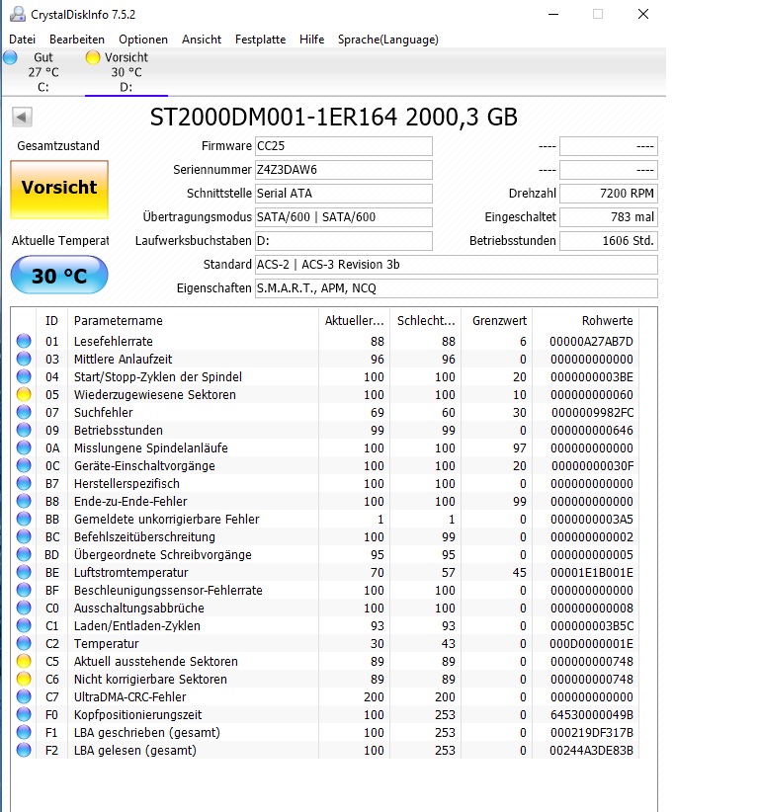The width and height of the screenshot is (759, 812).
Task: Click the Rohwerte column header
Action: [x=586, y=321]
